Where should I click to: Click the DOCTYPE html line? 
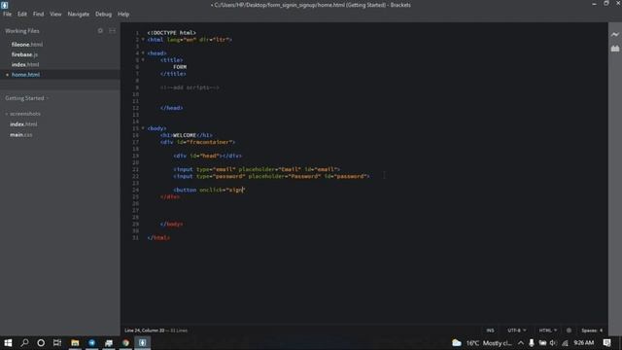171,33
